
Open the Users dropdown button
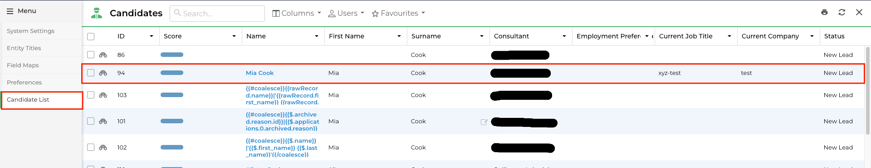coord(346,14)
